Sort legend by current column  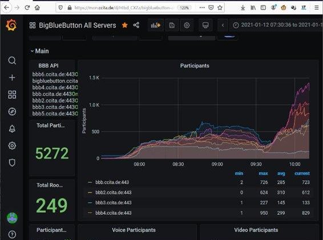[x=302, y=173]
